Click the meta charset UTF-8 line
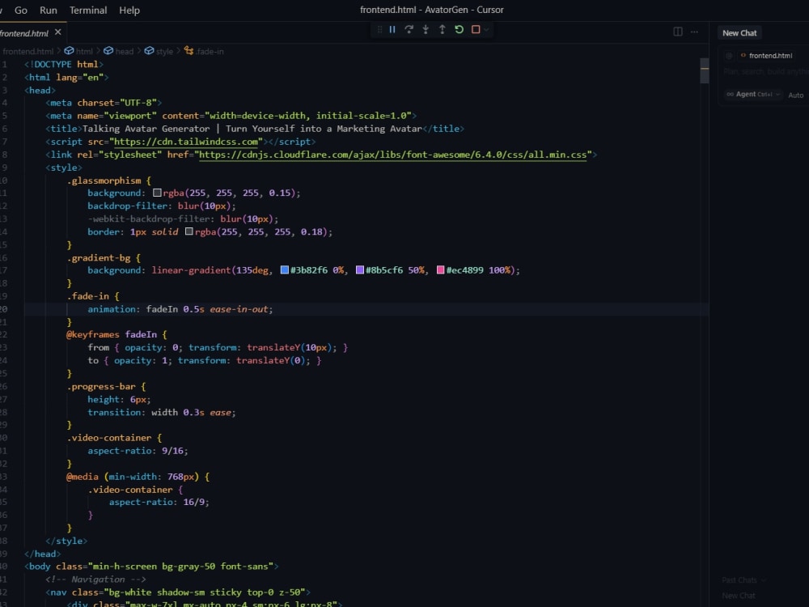The height and width of the screenshot is (607, 809). coord(104,103)
